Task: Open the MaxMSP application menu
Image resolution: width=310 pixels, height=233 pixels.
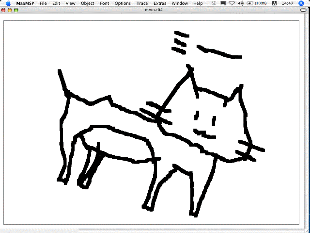Action: 25,3
